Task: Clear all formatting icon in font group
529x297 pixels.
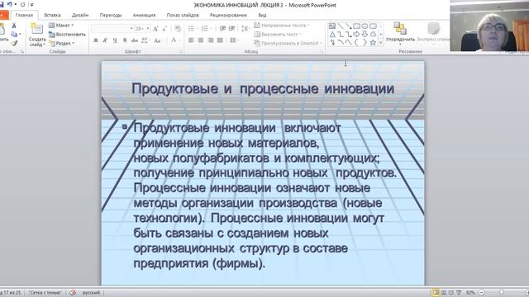Action: tap(178, 29)
